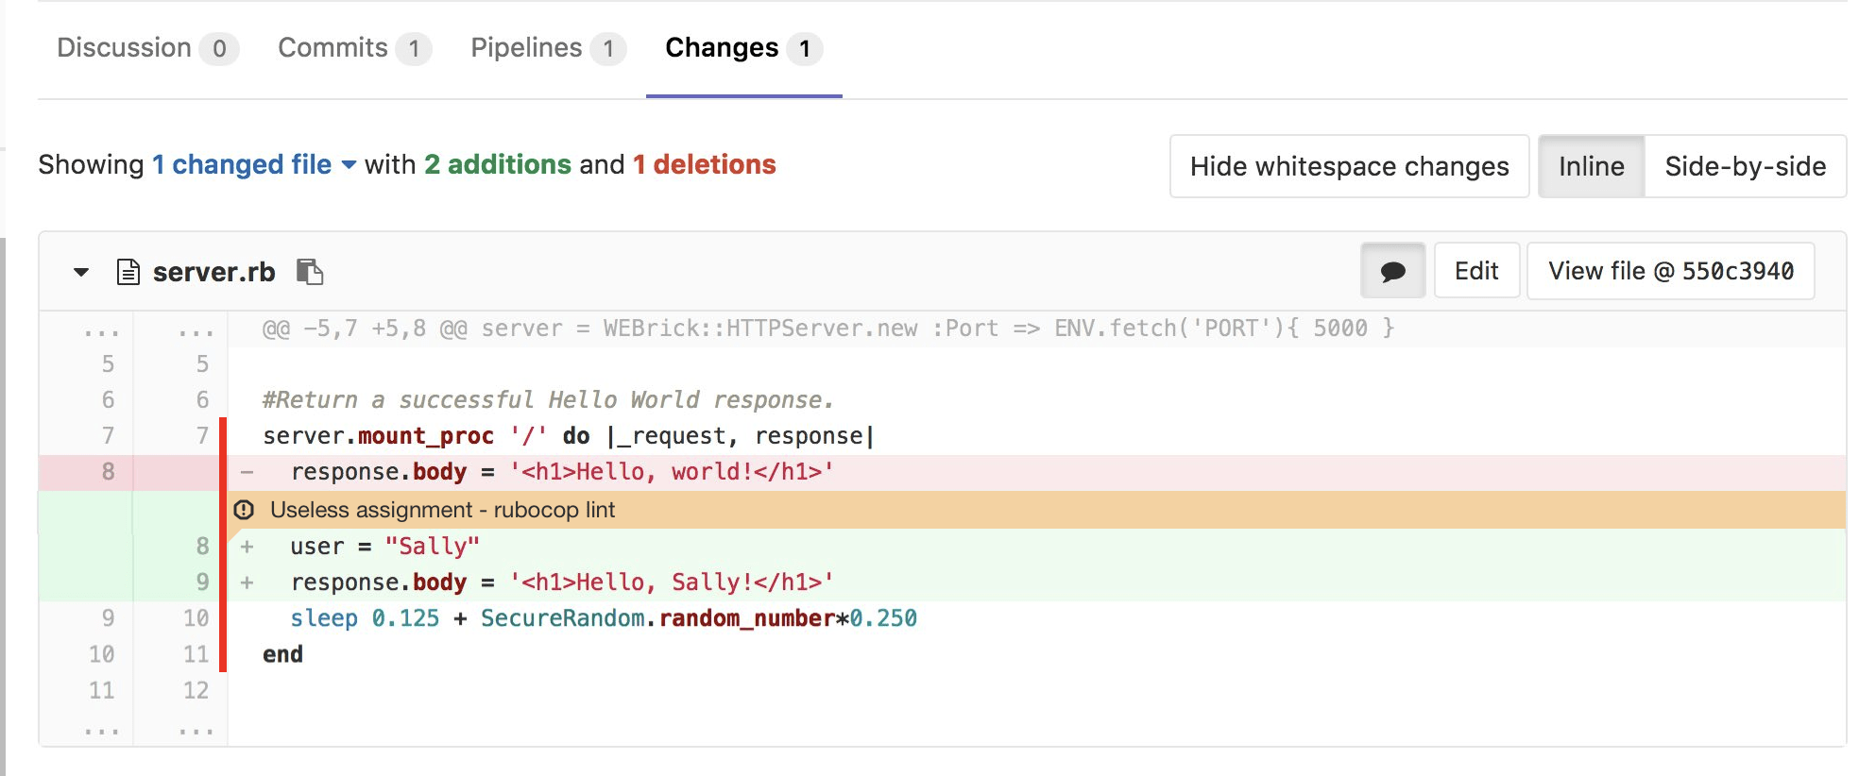This screenshot has height=776, width=1876.
Task: Select the Changes tab
Action: point(743,48)
